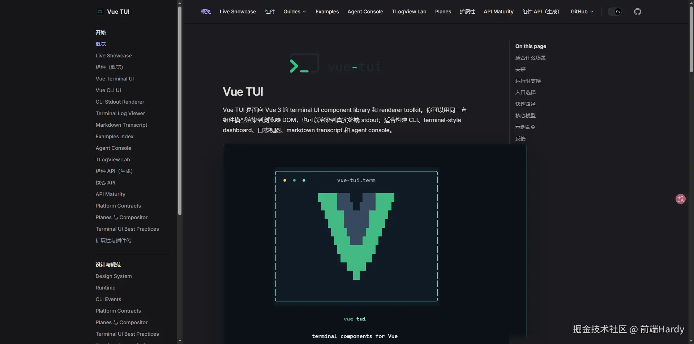Screen dimensions: 694x344
Task: Click the main page vertical scrollbar thumb
Action: [x=691, y=39]
